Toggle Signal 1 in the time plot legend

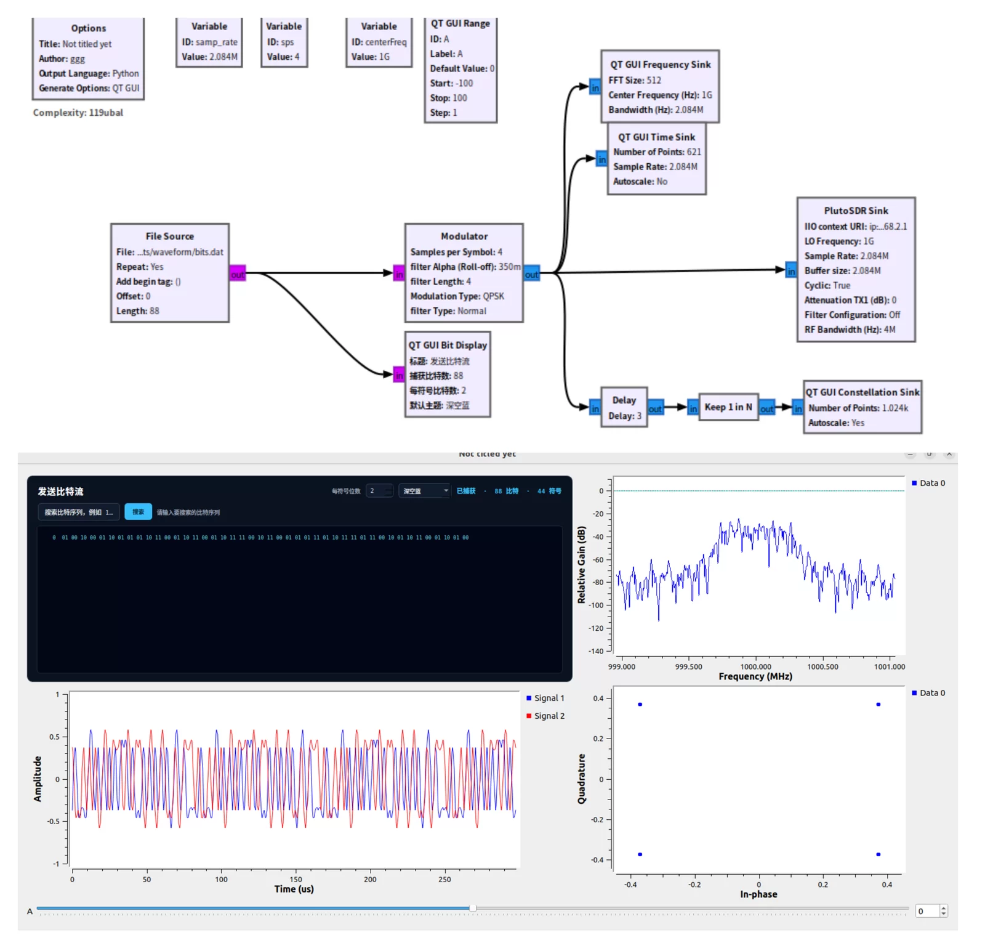[x=545, y=698]
